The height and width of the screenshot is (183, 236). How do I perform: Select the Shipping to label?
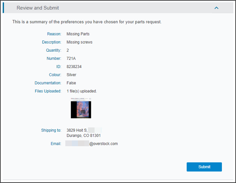[x=51, y=130]
